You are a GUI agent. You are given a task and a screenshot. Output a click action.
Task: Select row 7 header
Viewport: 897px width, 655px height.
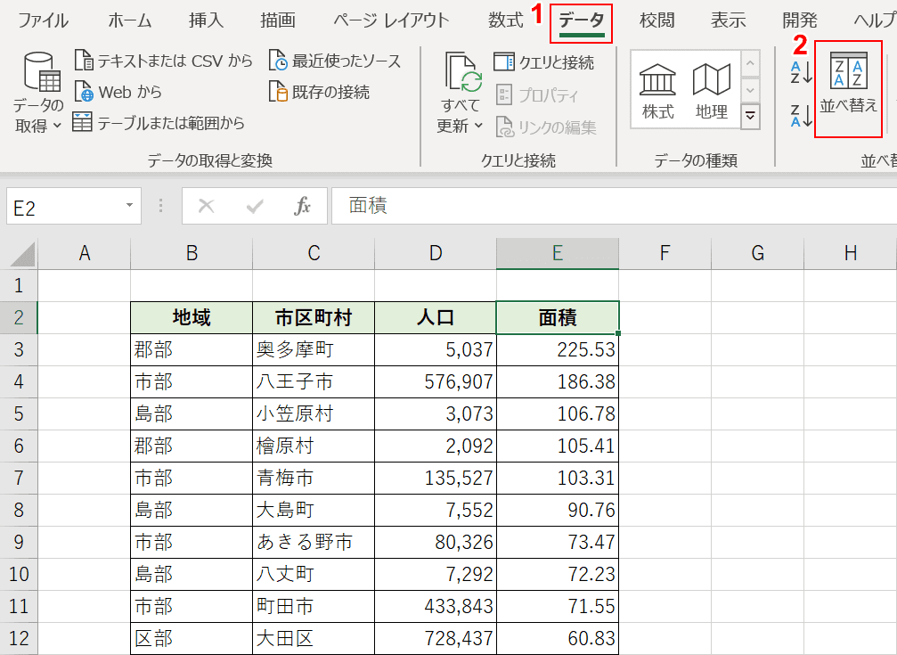(19, 478)
